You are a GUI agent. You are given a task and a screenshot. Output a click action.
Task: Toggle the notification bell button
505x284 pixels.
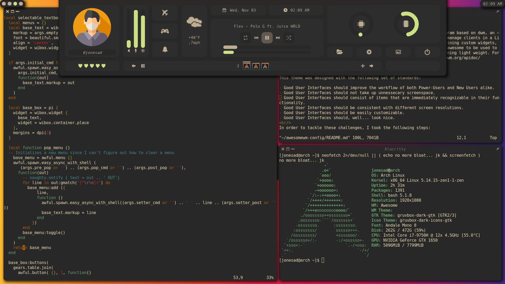[x=165, y=49]
